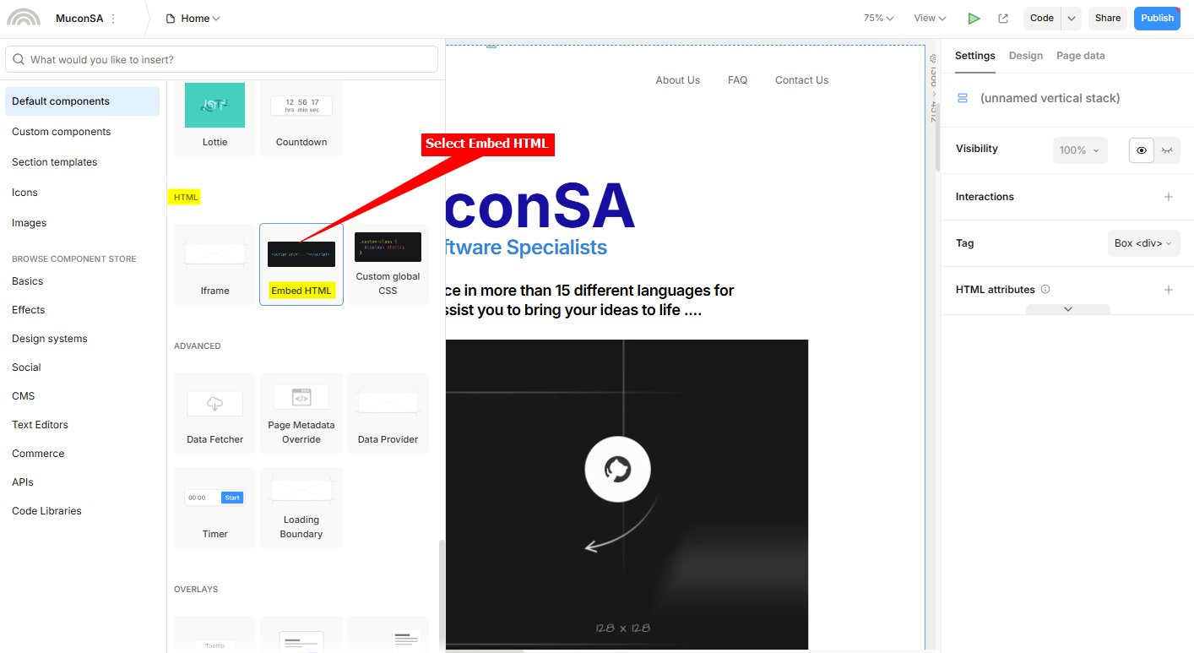1194x653 pixels.
Task: Set element visible with the eye icon
Action: [1142, 150]
